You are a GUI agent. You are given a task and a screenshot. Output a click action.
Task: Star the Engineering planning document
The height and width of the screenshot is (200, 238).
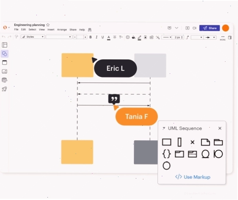point(48,25)
